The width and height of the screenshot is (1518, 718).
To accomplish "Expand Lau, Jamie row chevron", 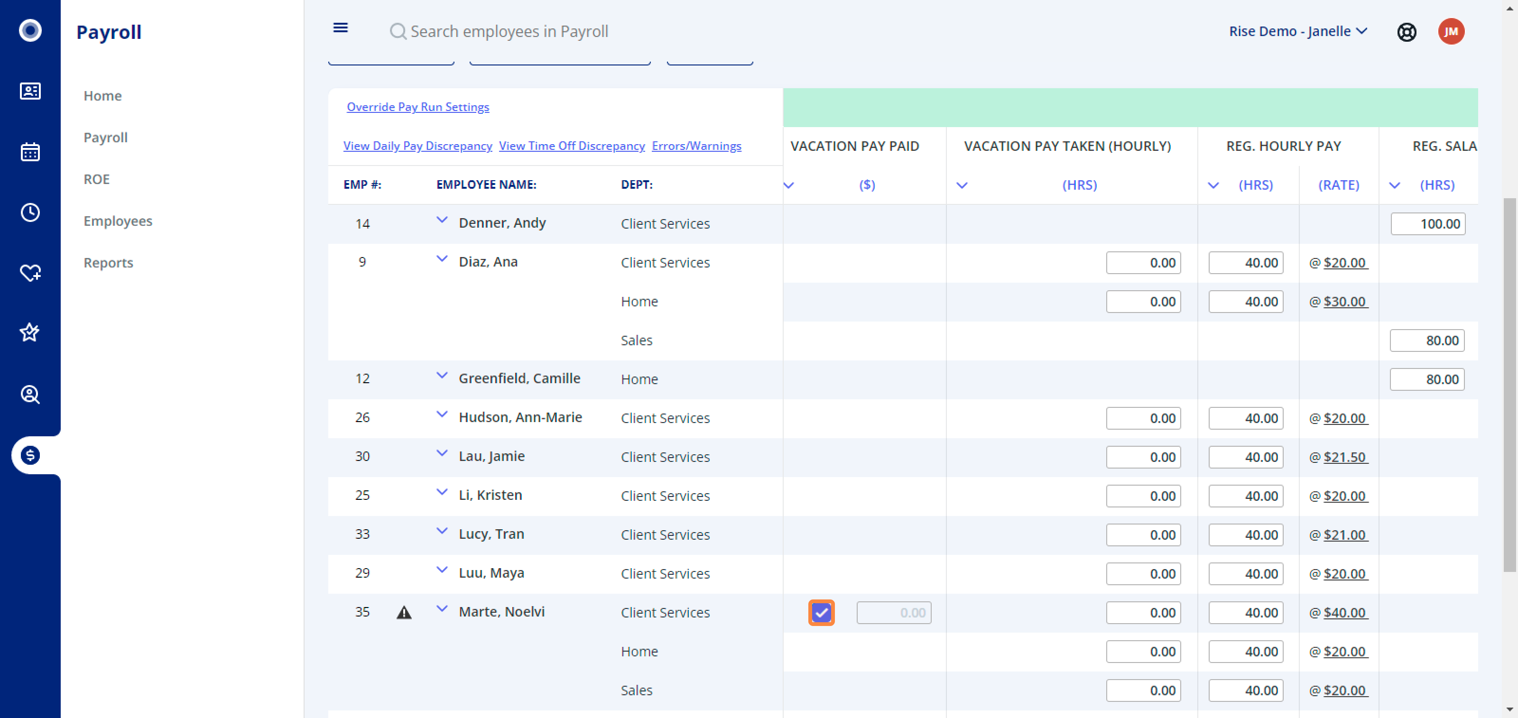I will click(441, 453).
